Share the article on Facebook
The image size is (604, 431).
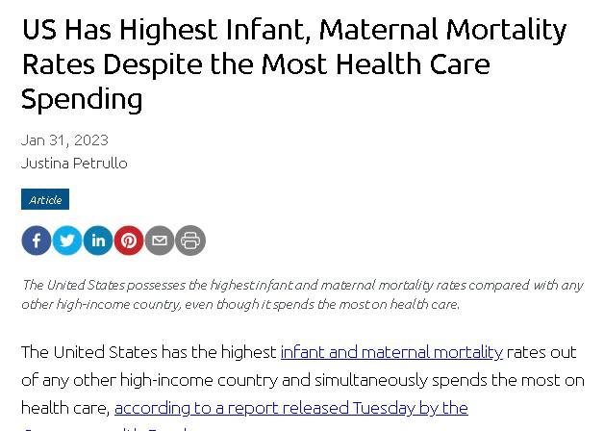pos(37,241)
